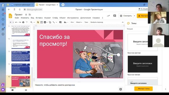169x95 pixels.
Task: Close the Проект Google Презентации tab
Action: pos(57,5)
